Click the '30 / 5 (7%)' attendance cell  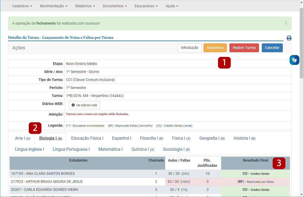pos(179,190)
